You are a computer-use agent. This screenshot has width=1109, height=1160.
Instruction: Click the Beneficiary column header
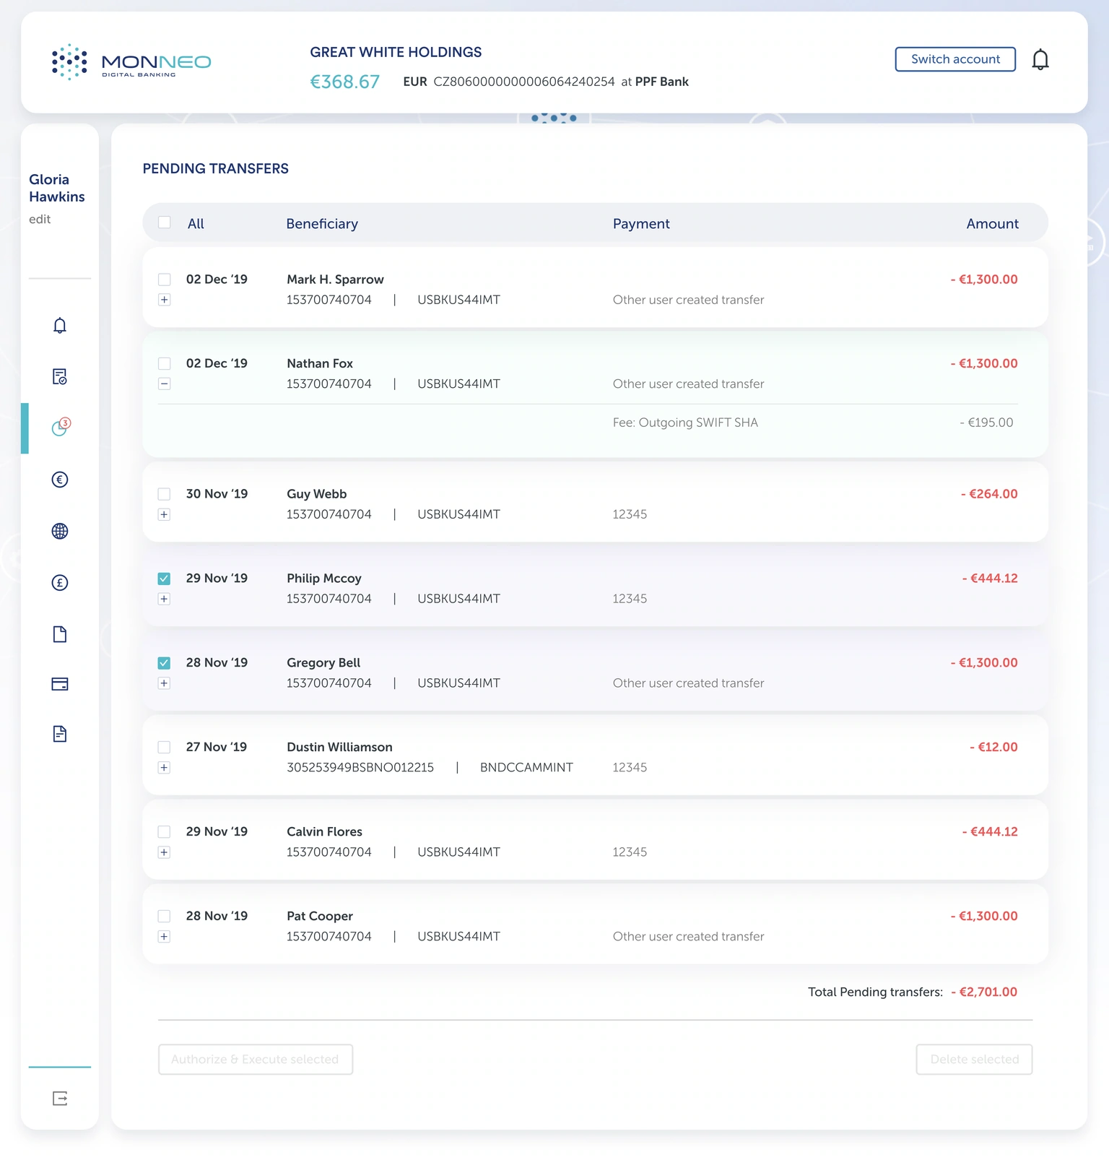322,224
